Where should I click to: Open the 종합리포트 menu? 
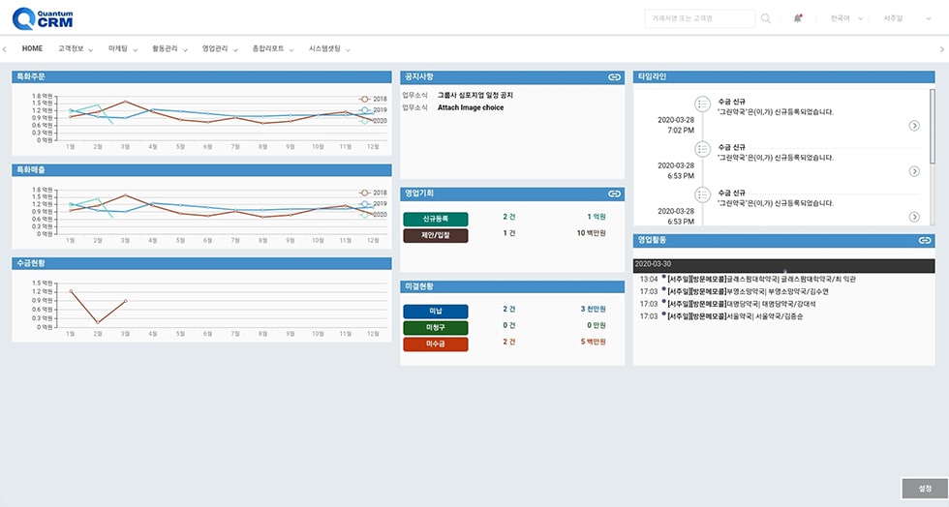pyautogui.click(x=273, y=48)
